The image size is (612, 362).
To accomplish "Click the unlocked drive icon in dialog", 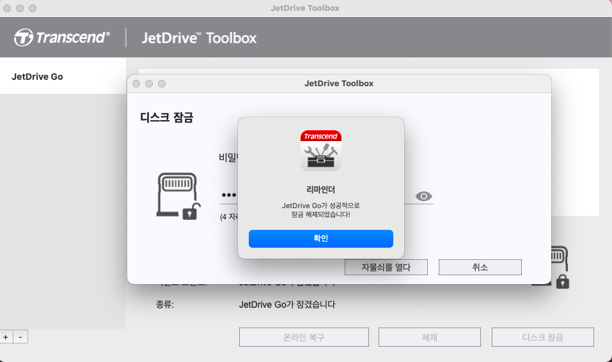I will tap(178, 196).
